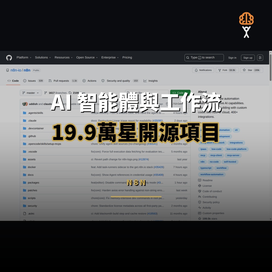272x272 pixels.
Task: Open the master branch dropdown
Action: click(x=31, y=93)
